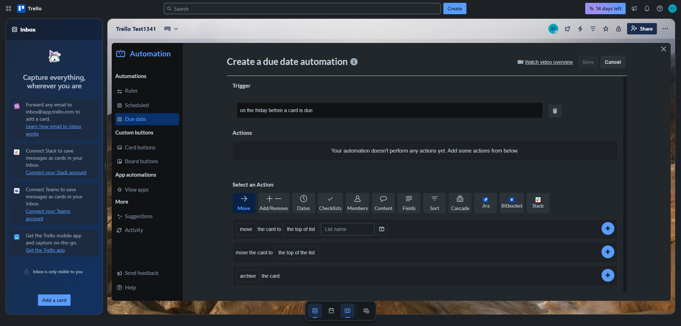Viewport: 681px width, 326px height.
Task: Click the board member XY avatar
Action: [x=553, y=29]
